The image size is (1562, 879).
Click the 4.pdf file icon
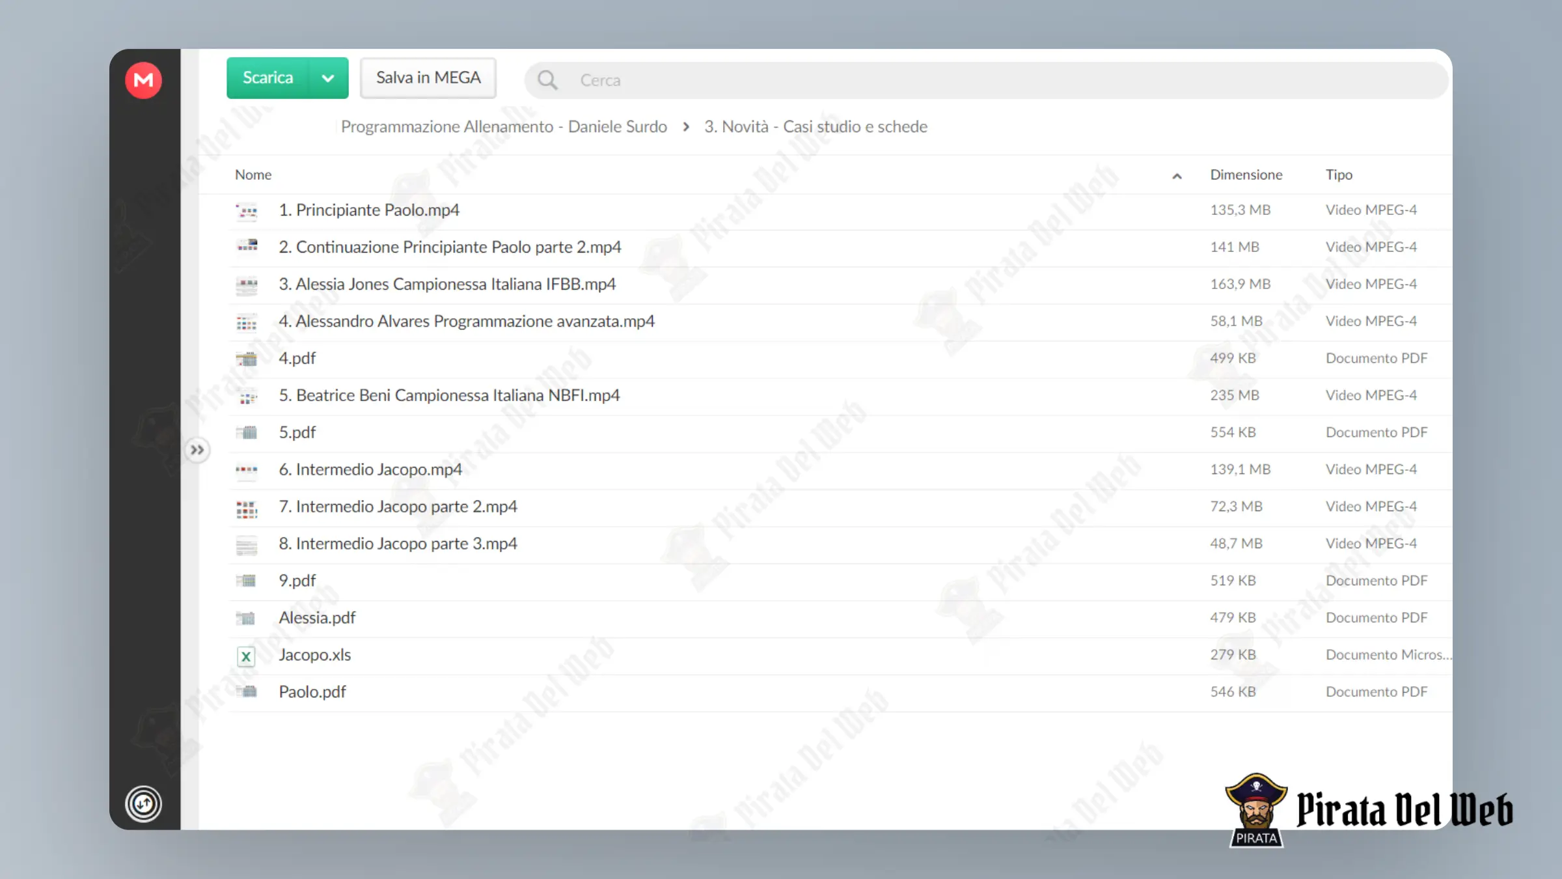[247, 359]
